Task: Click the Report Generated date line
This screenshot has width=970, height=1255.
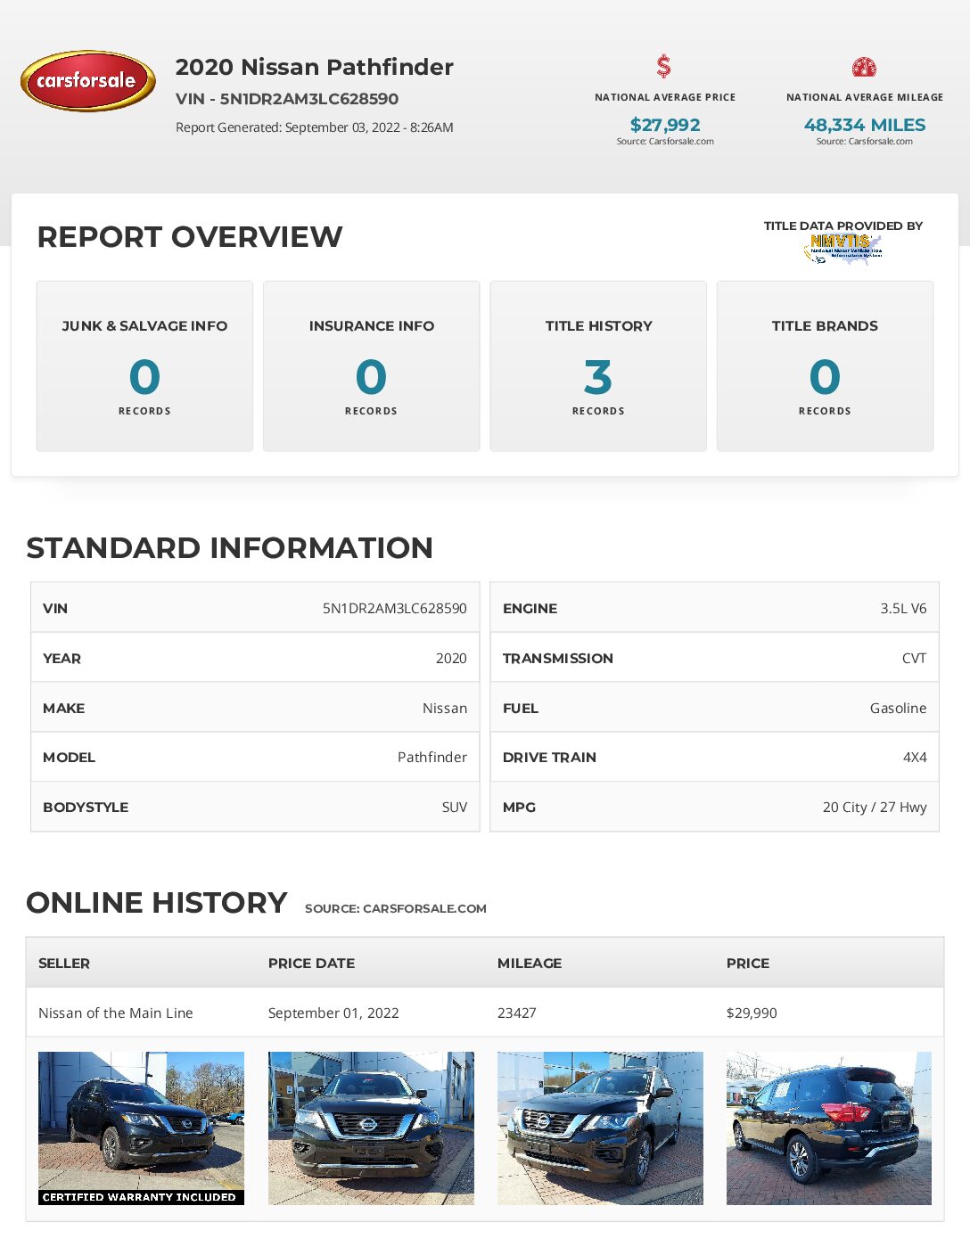Action: tap(315, 127)
